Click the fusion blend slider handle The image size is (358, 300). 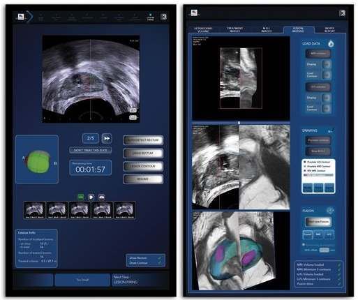click(304, 245)
